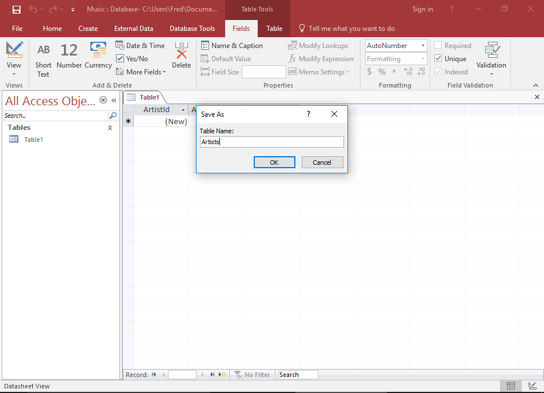Increase decimal places
This screenshot has width=544, height=393.
(x=409, y=72)
